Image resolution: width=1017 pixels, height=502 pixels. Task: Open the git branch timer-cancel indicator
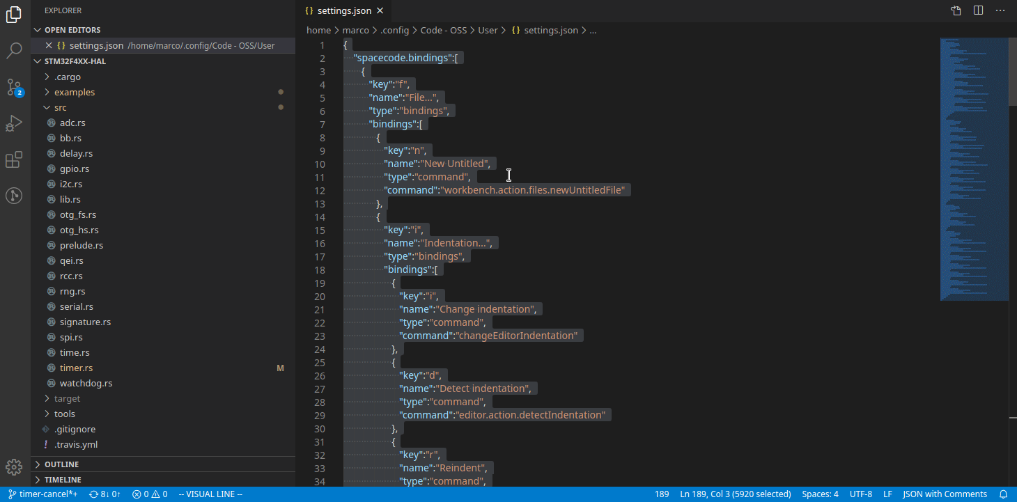click(43, 494)
